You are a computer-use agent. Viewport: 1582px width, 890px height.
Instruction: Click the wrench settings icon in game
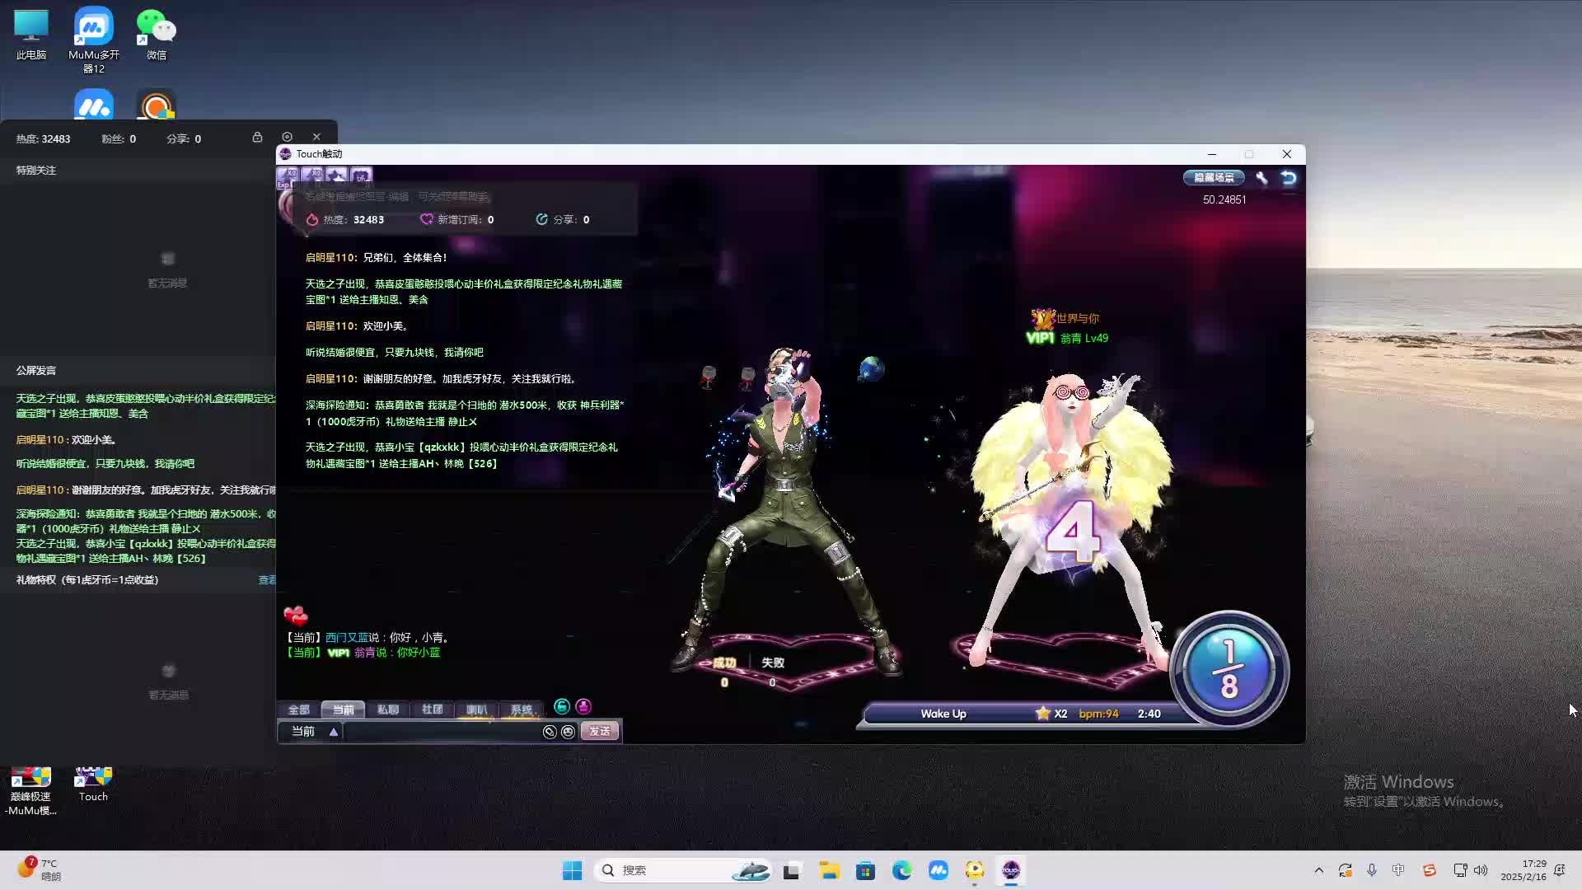coord(1261,177)
